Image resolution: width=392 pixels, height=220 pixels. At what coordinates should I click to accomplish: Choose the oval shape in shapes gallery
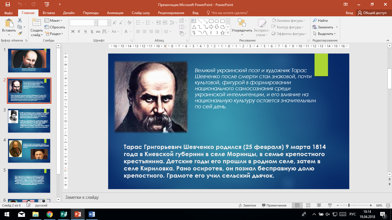click(x=217, y=21)
